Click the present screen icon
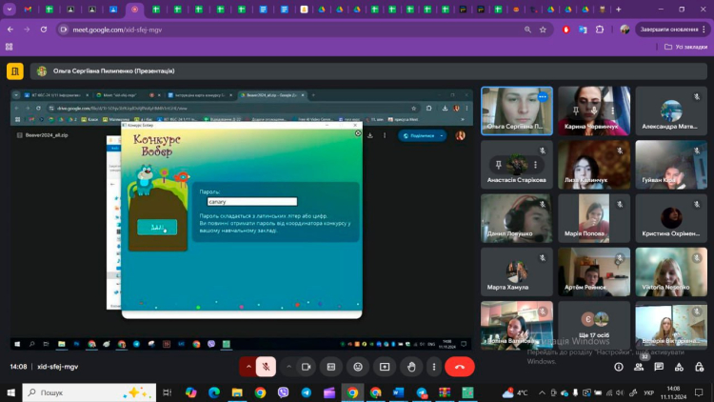Screen dimensions: 714x402 pyautogui.click(x=385, y=366)
